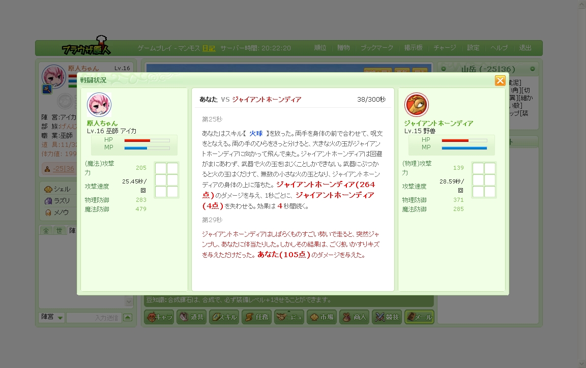Click 退出 to log out
Viewport: 586px width, 368px height.
click(525, 48)
